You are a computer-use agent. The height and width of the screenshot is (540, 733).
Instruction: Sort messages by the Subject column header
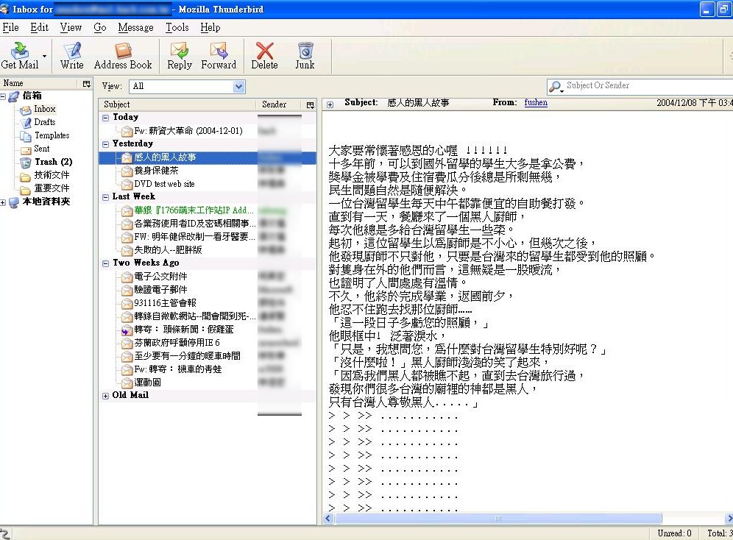tap(177, 104)
